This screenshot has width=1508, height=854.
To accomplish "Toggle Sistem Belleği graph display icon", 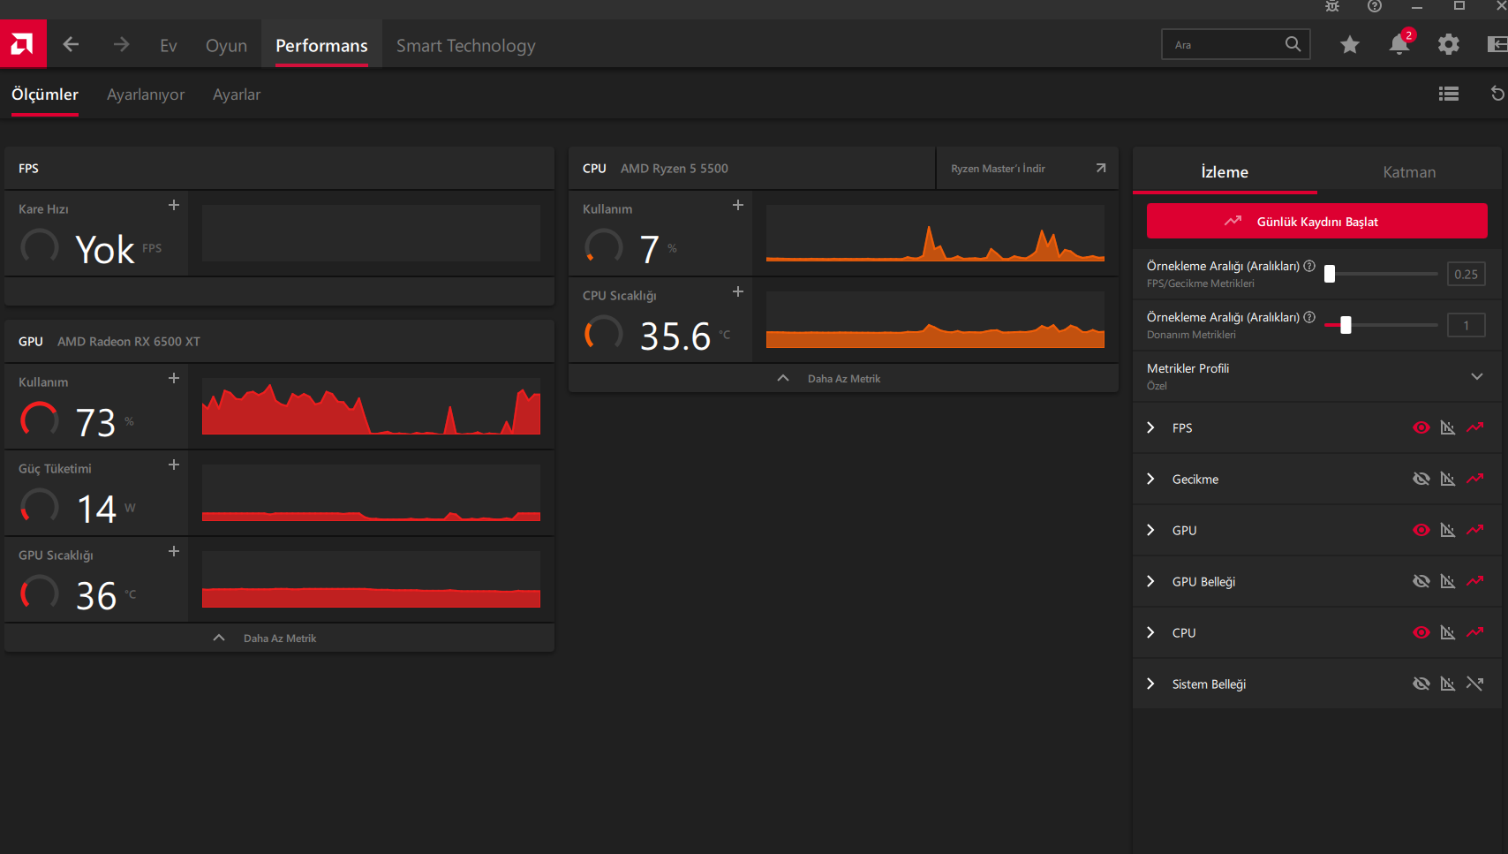I will 1448,684.
